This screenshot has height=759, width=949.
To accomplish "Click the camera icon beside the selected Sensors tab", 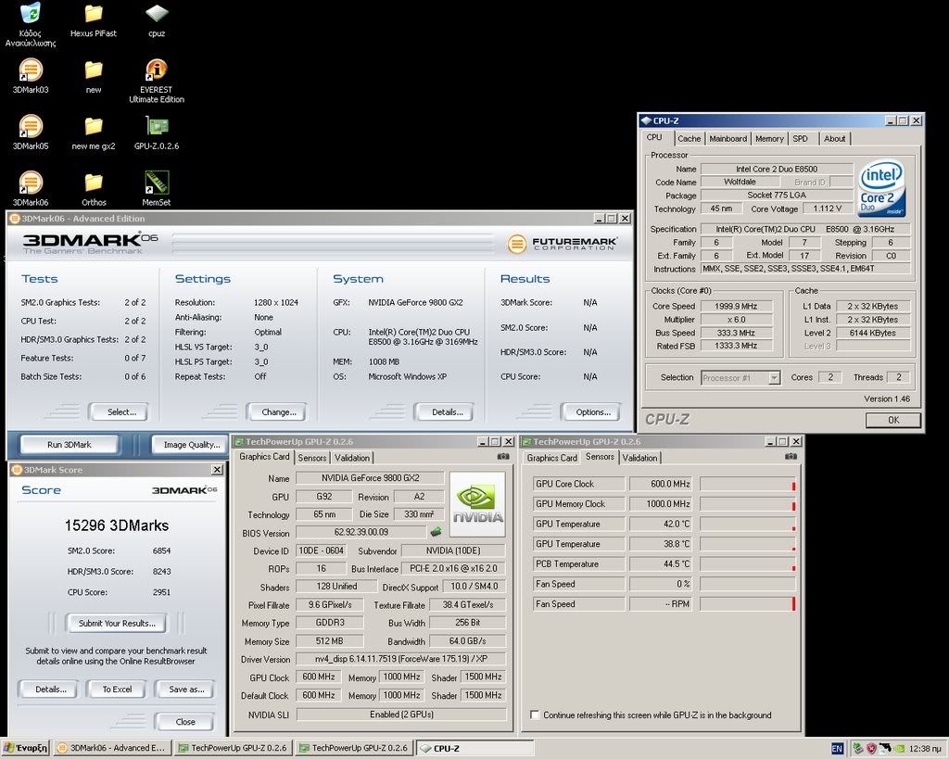I will pyautogui.click(x=791, y=456).
